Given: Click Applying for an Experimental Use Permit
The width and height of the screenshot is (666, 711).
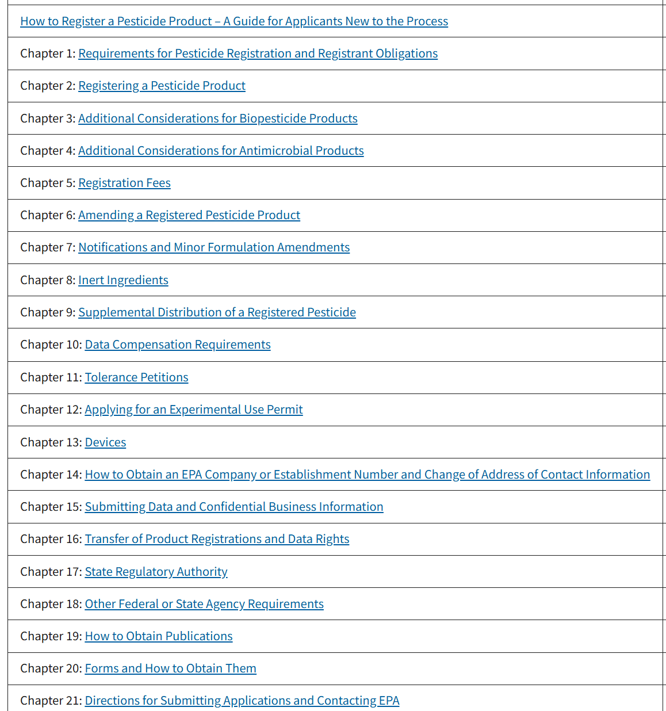Looking at the screenshot, I should pyautogui.click(x=193, y=410).
